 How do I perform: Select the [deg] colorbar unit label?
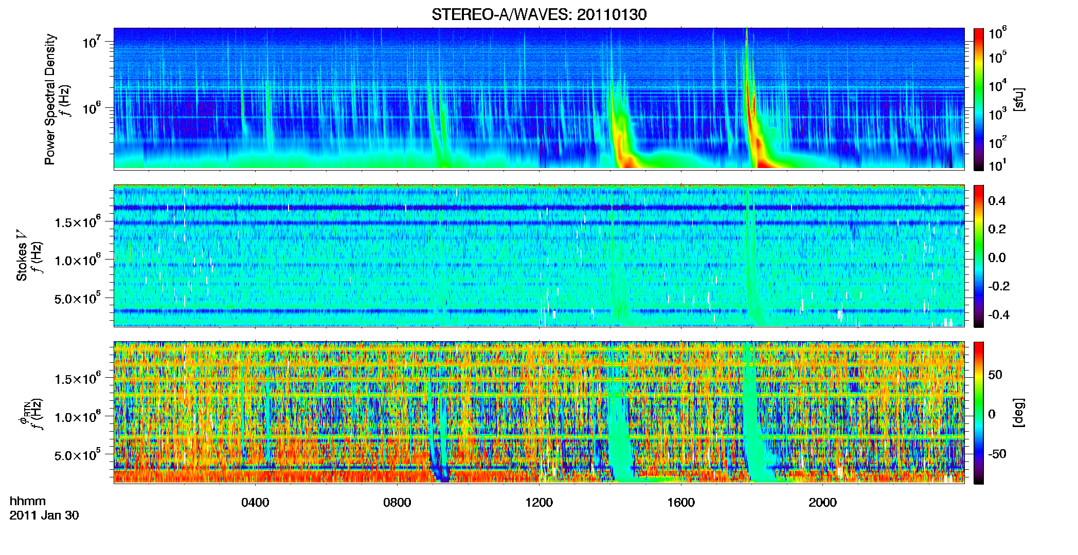tap(1019, 413)
